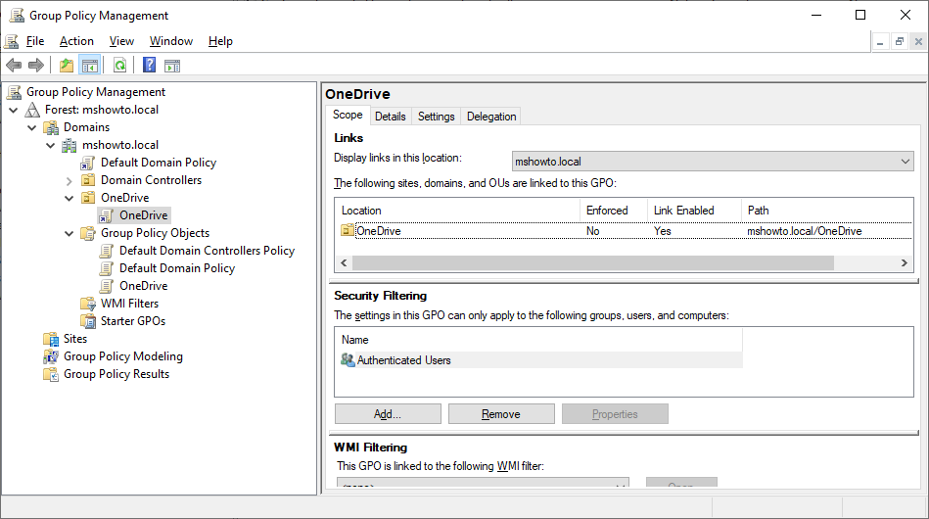Switch to the Delegation tab
Viewport: 929px width, 519px height.
(491, 117)
